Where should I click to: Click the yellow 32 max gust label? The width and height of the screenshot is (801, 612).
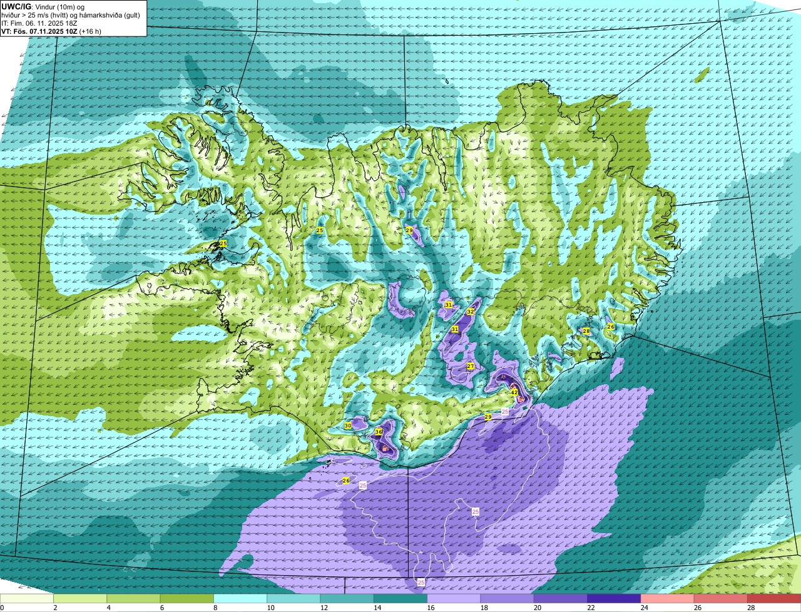471,312
